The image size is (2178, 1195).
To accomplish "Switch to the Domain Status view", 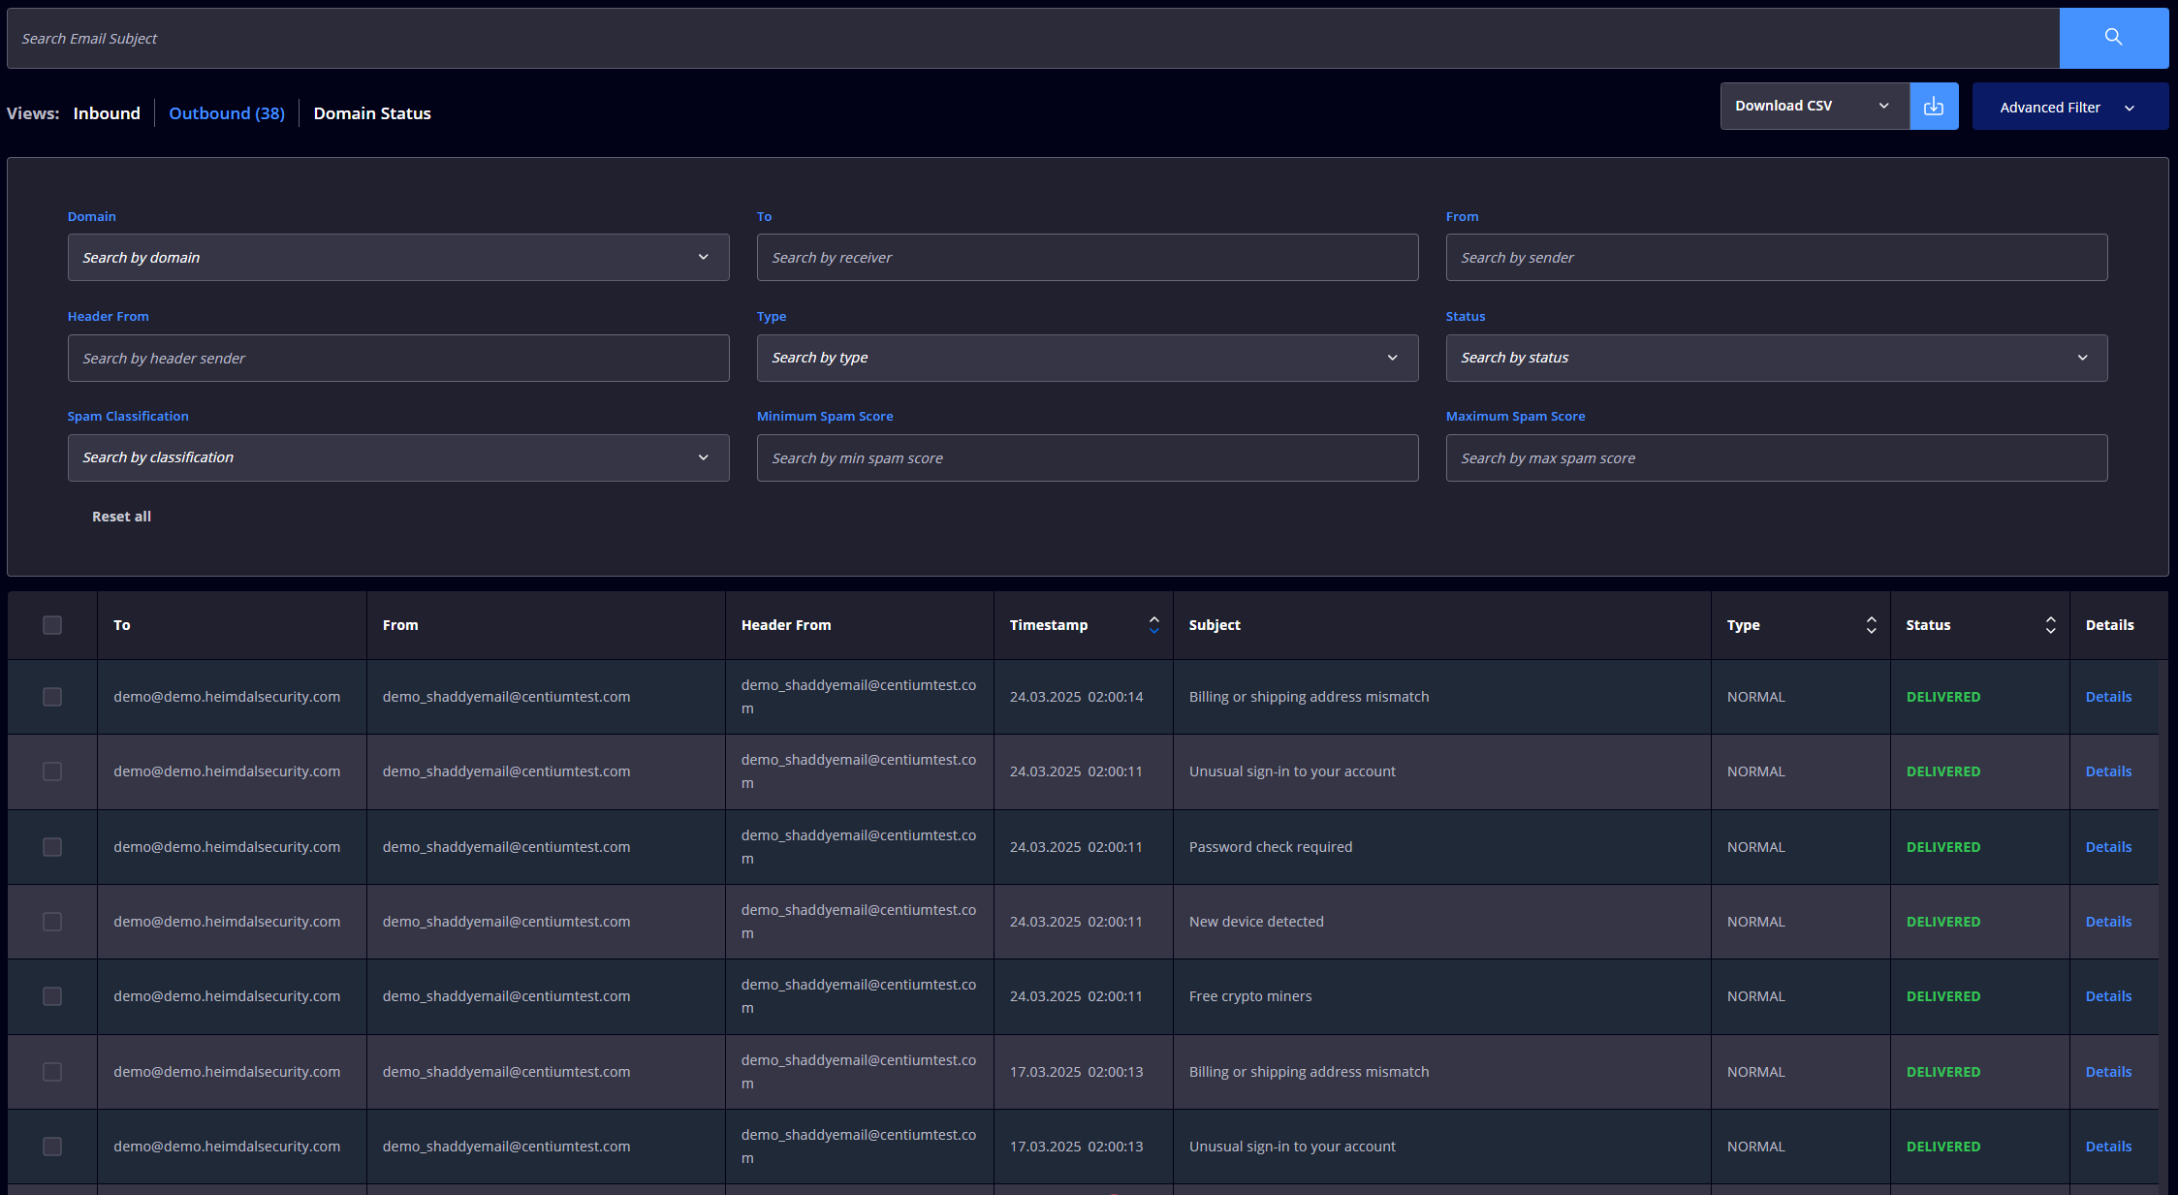I will click(x=372, y=113).
